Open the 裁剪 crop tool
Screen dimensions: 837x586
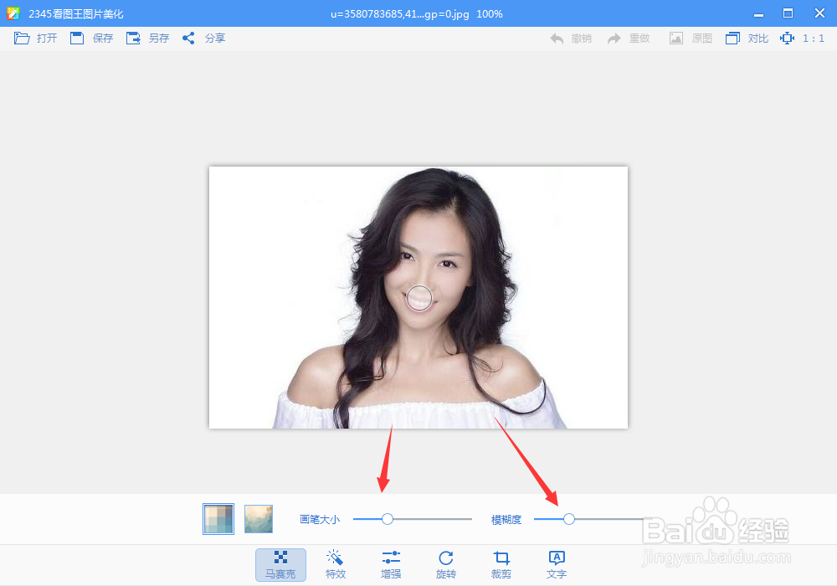pyautogui.click(x=501, y=564)
